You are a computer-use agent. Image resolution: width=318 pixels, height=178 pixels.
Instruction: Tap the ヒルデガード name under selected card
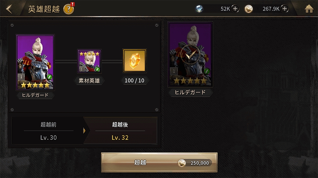190,92
